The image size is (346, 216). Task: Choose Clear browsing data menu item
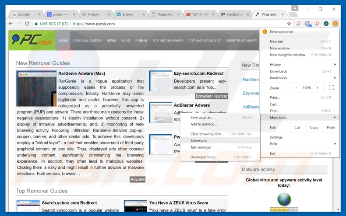[x=220, y=134]
